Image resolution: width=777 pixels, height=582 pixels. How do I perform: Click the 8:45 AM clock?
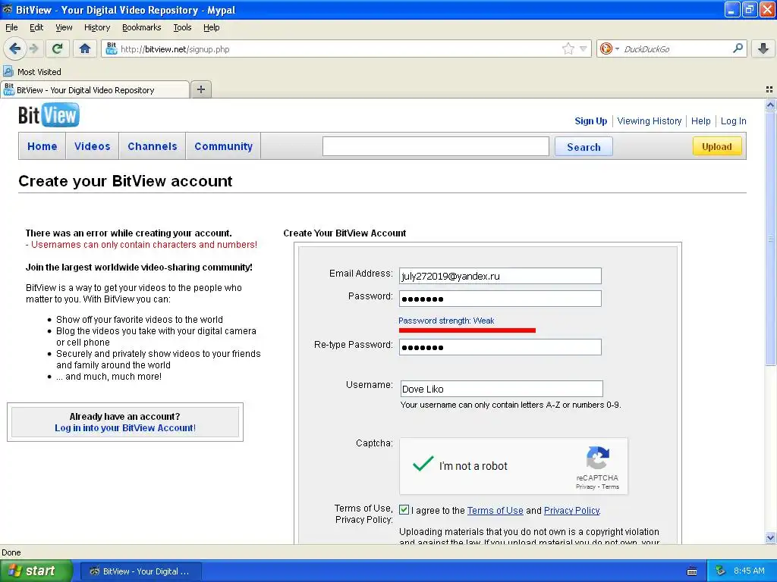coord(749,571)
